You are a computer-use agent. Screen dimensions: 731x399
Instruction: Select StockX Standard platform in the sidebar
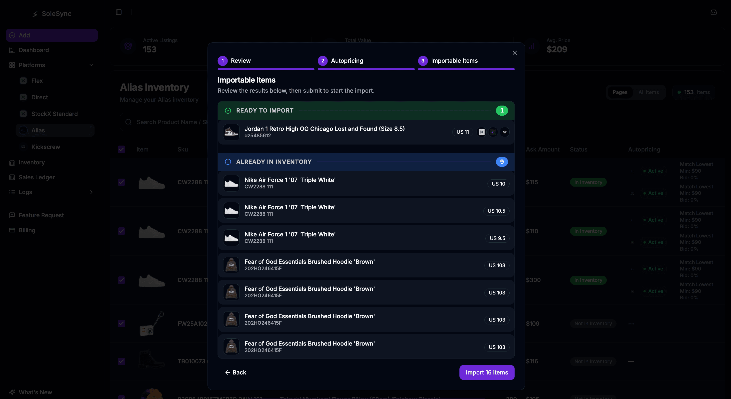point(55,114)
